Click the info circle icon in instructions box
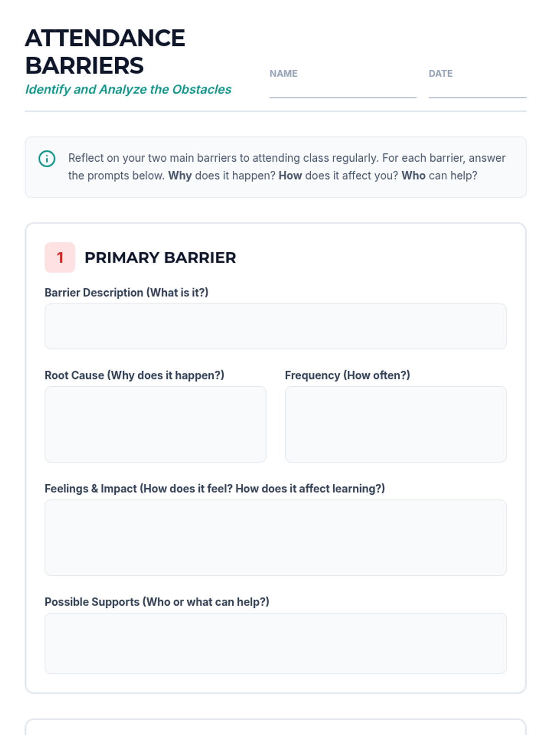The width and height of the screenshot is (551, 735). pyautogui.click(x=47, y=158)
